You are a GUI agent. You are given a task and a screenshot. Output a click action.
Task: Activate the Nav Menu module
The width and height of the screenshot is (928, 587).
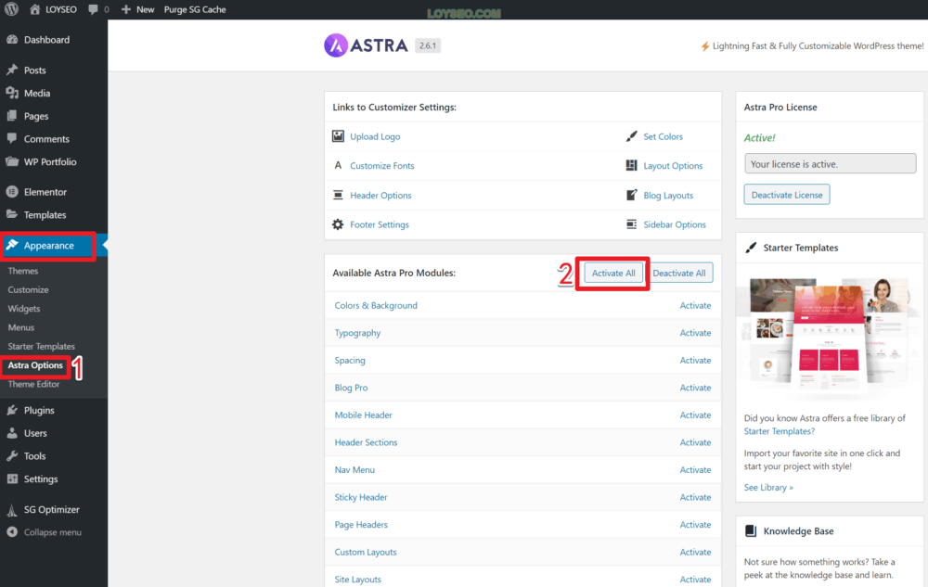695,470
